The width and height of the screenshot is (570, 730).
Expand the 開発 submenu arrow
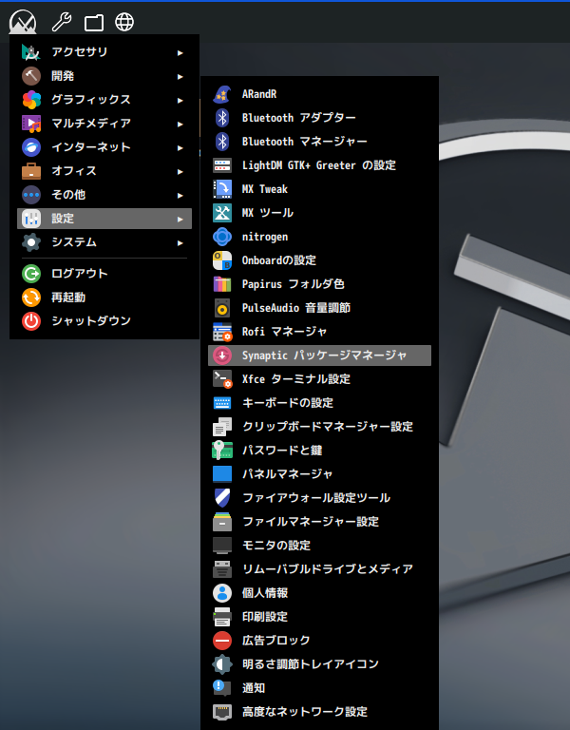tap(180, 76)
